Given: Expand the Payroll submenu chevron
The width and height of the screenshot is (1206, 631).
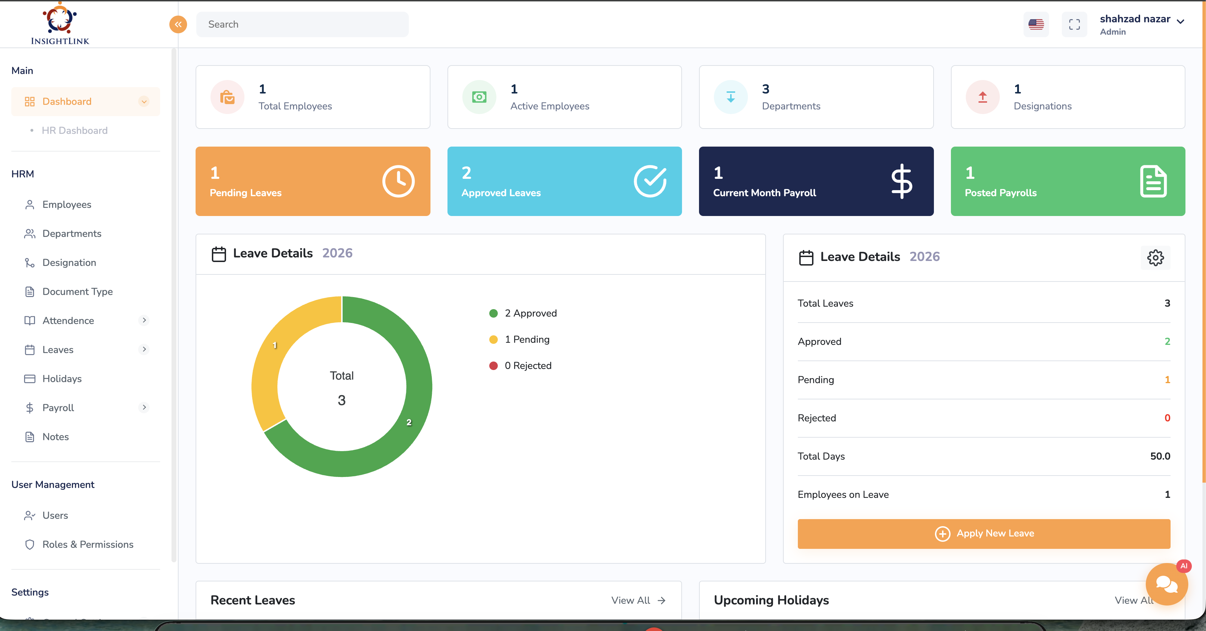Looking at the screenshot, I should (144, 408).
